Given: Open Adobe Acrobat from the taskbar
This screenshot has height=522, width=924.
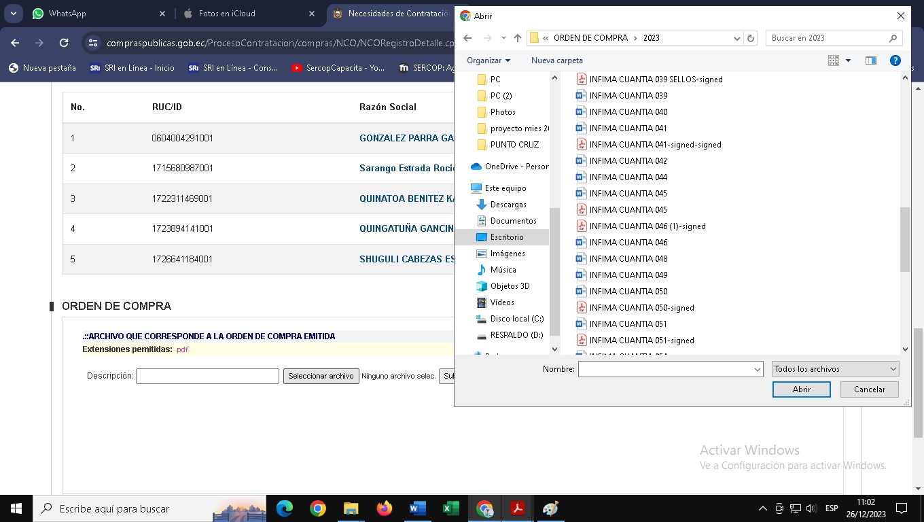Looking at the screenshot, I should click(518, 508).
